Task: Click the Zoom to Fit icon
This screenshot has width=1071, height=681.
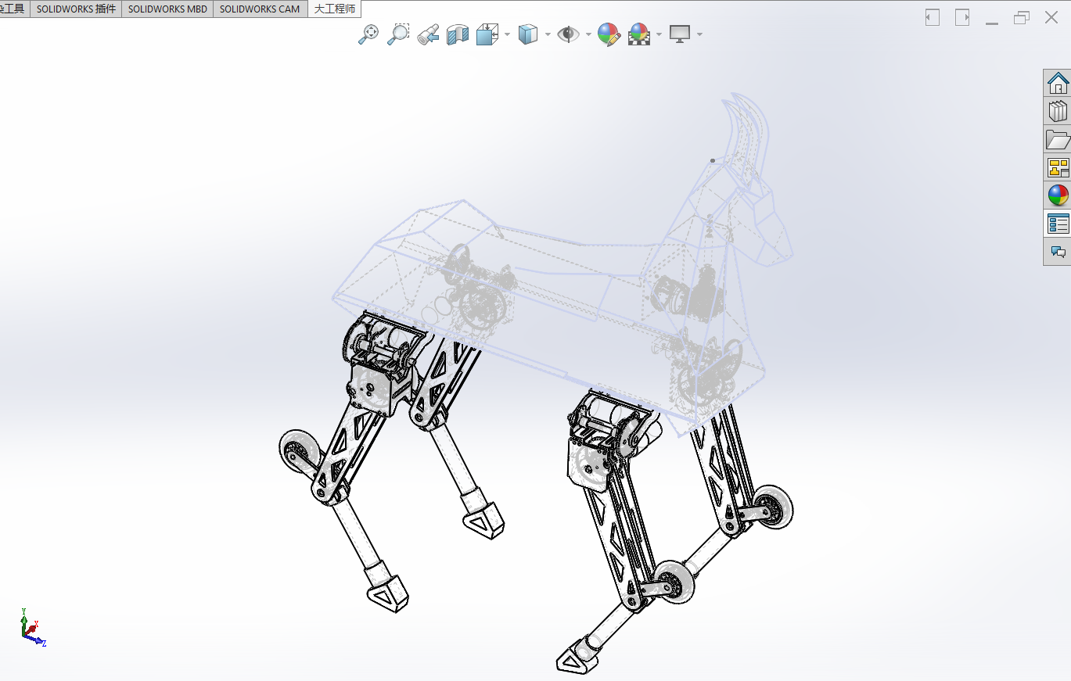Action: pyautogui.click(x=368, y=34)
